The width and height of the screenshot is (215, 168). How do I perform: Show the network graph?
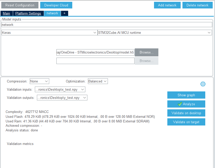click(x=186, y=95)
